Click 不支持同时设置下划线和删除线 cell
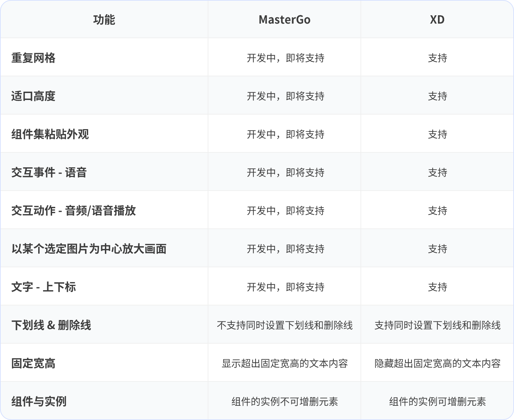The height and width of the screenshot is (420, 514). [285, 325]
